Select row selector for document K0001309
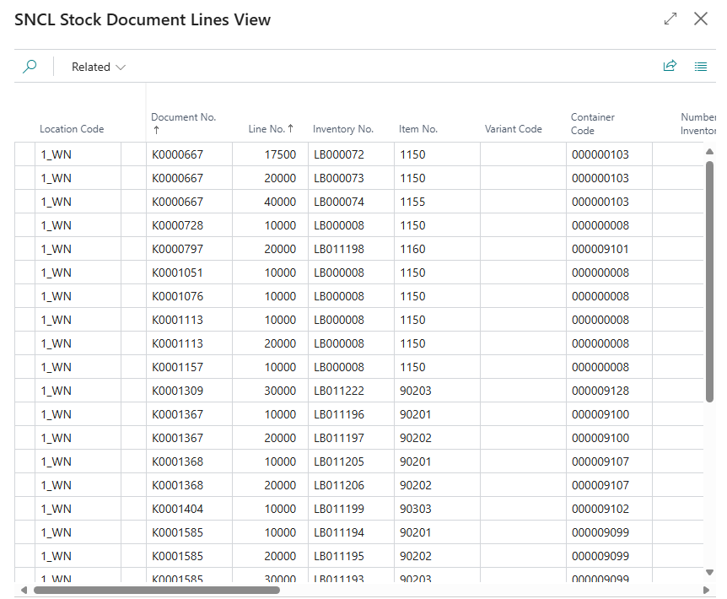Screen dimensions: 727x599 click(x=26, y=391)
